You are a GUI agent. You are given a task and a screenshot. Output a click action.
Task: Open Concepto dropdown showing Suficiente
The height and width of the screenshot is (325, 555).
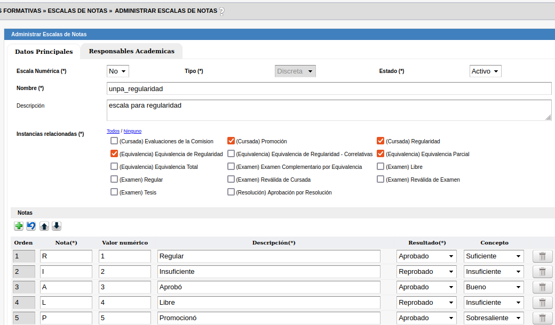(x=494, y=256)
